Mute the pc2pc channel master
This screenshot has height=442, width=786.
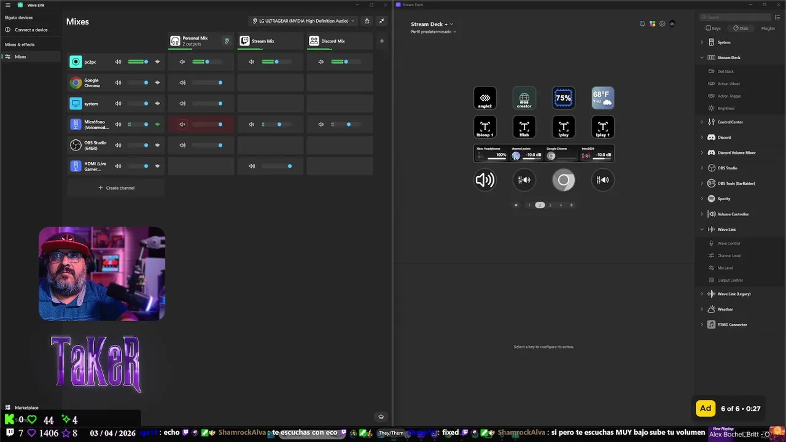tap(118, 62)
